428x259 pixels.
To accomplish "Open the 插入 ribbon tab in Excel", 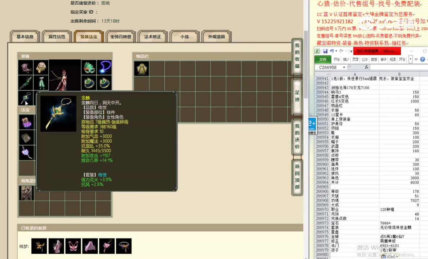I will (346, 59).
